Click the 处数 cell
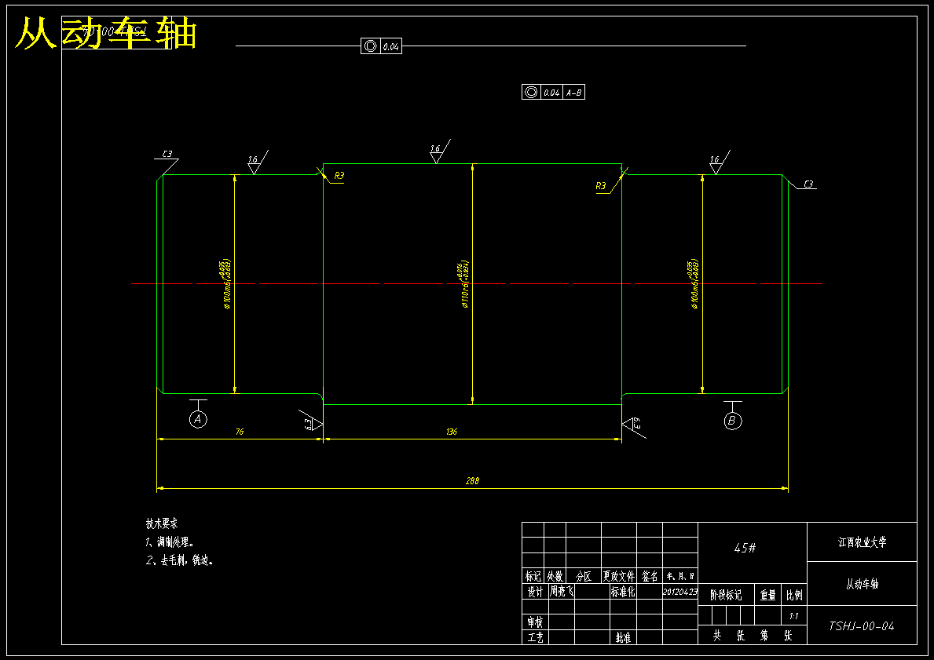Screen dimensions: 934x660 point(555,576)
